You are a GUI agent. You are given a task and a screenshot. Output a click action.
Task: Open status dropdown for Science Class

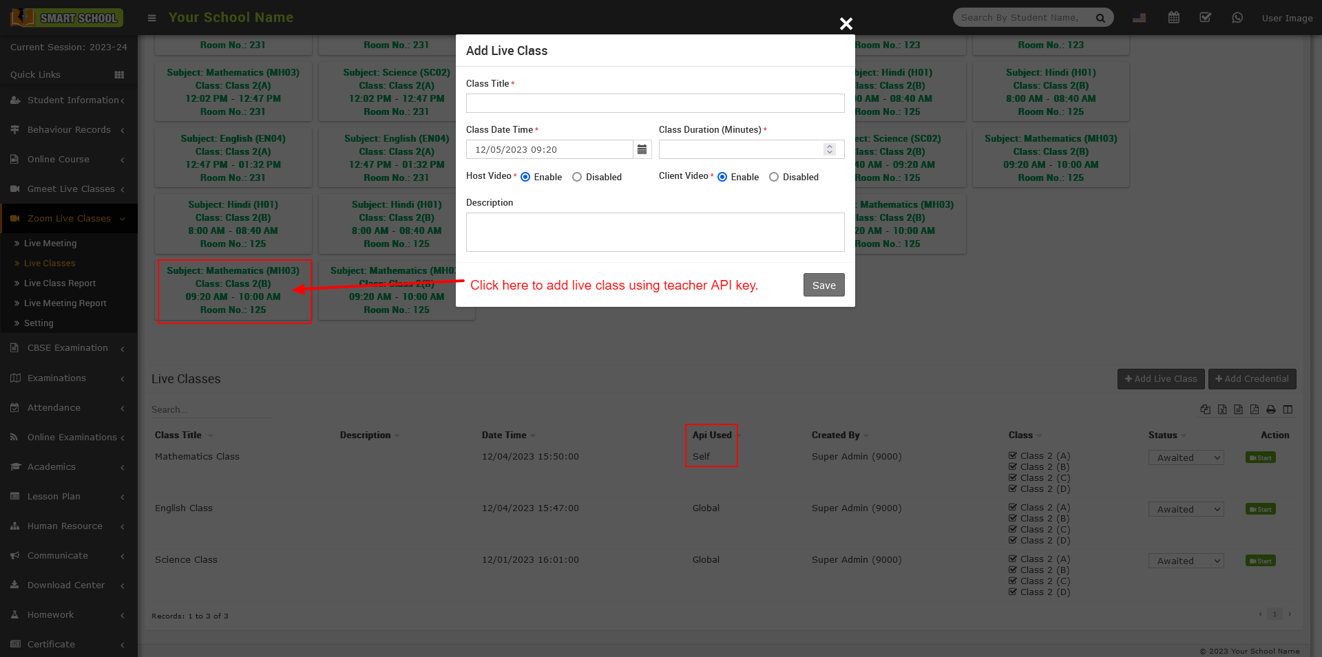tap(1186, 561)
